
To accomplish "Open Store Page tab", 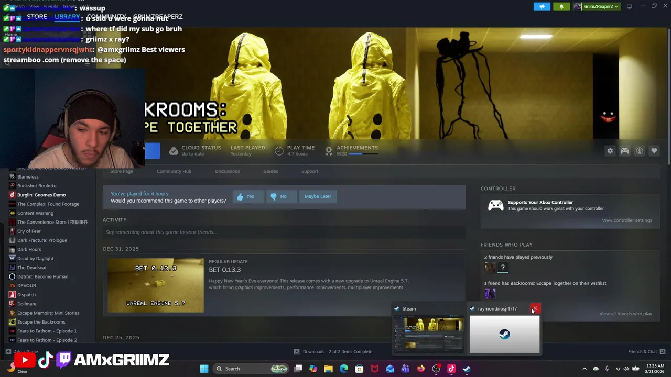I will (x=122, y=171).
